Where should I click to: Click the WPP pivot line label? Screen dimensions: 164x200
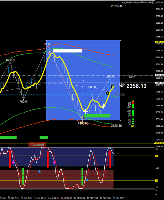coord(131,77)
